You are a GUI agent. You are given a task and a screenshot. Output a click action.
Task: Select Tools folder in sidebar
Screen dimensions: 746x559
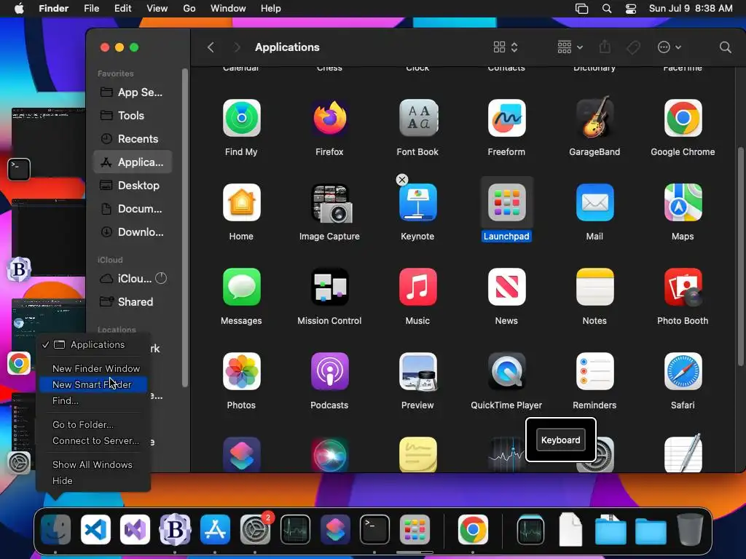point(133,116)
